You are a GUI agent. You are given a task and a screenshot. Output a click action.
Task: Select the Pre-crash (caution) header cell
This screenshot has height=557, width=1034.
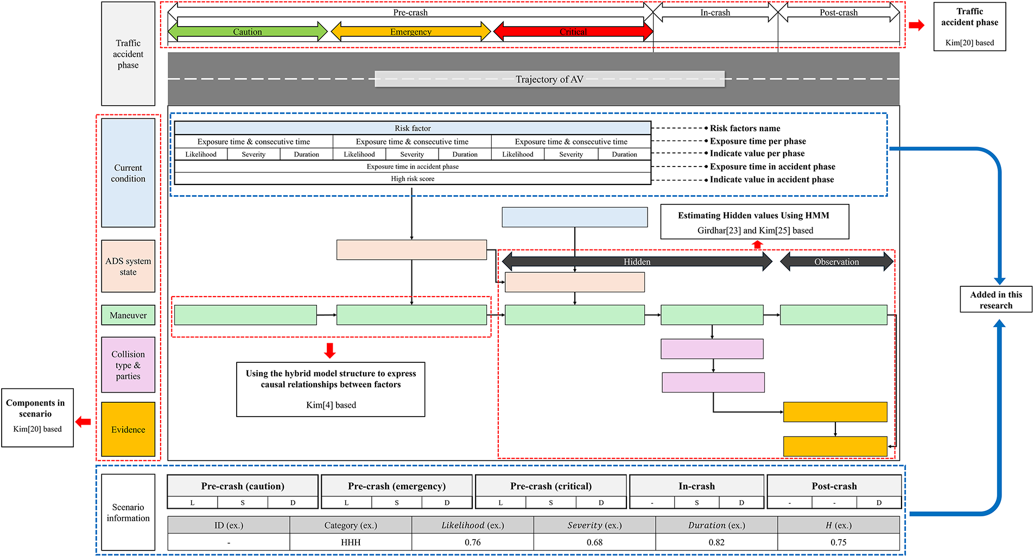243,486
